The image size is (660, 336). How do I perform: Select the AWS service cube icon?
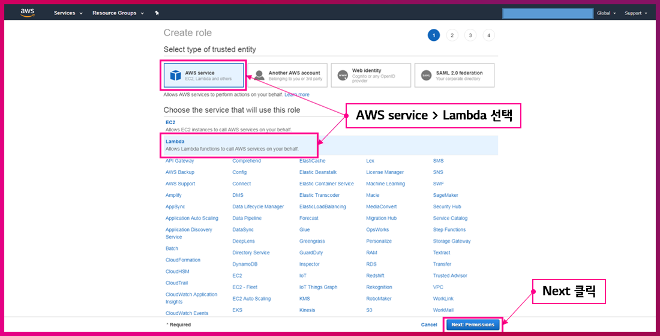coord(175,76)
